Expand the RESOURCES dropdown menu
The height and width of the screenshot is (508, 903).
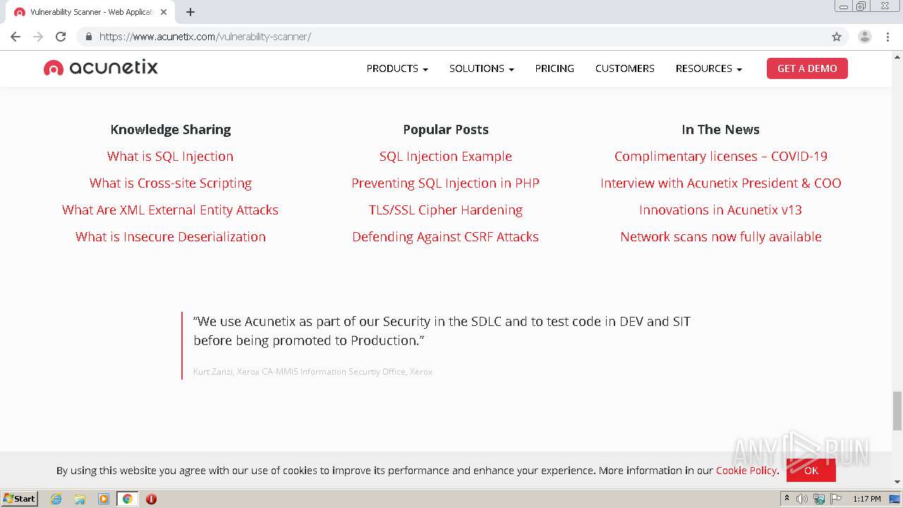pyautogui.click(x=709, y=68)
